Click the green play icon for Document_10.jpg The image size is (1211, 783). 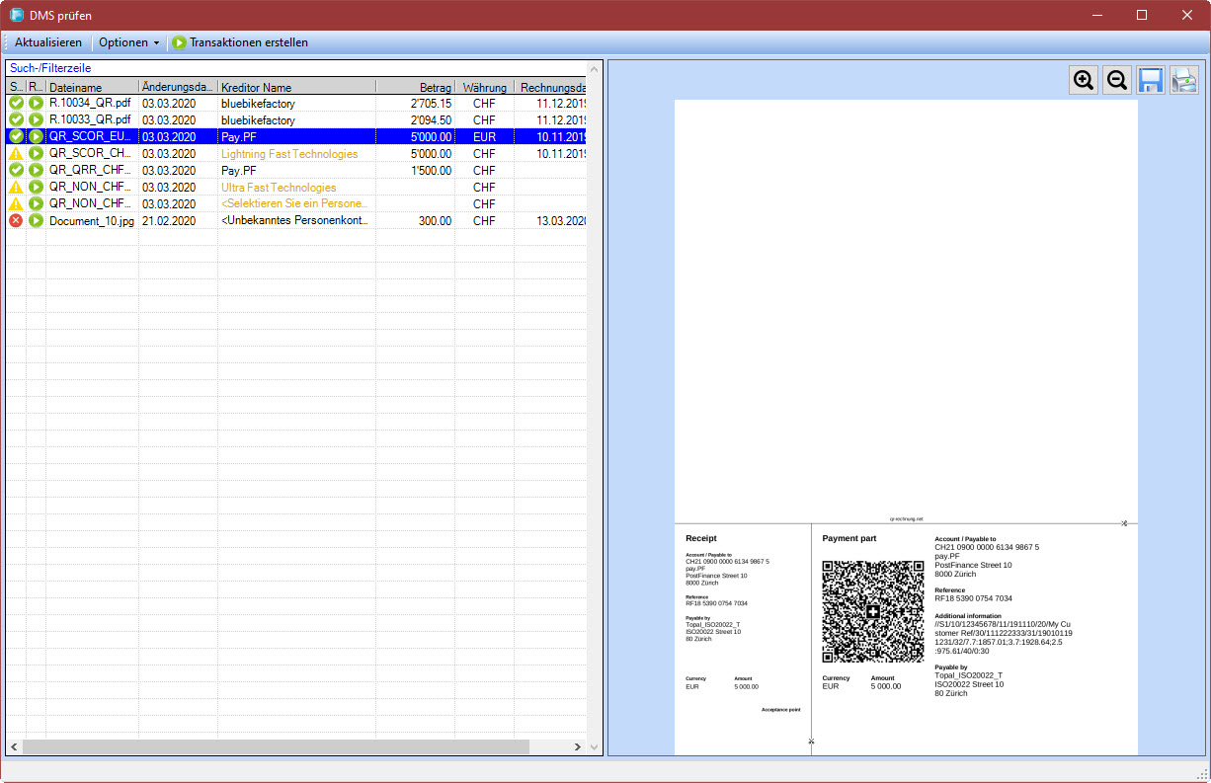(36, 220)
